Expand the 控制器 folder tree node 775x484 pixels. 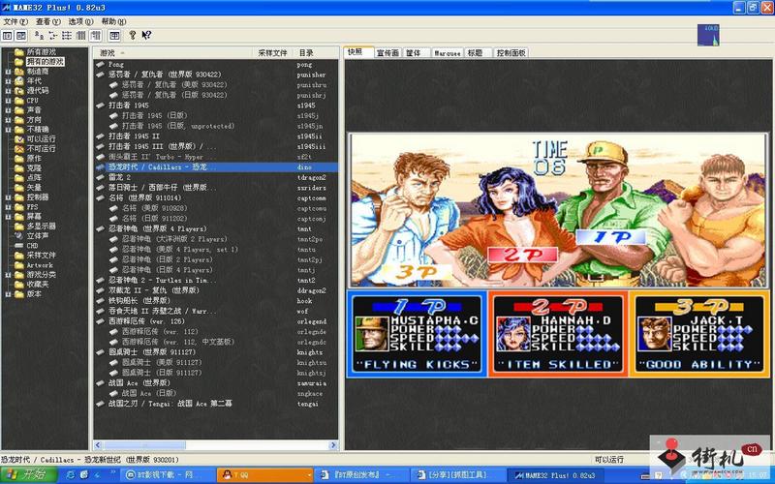click(x=8, y=197)
